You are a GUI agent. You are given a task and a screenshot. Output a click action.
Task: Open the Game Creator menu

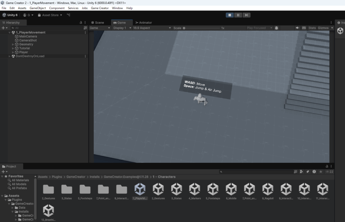[100, 8]
